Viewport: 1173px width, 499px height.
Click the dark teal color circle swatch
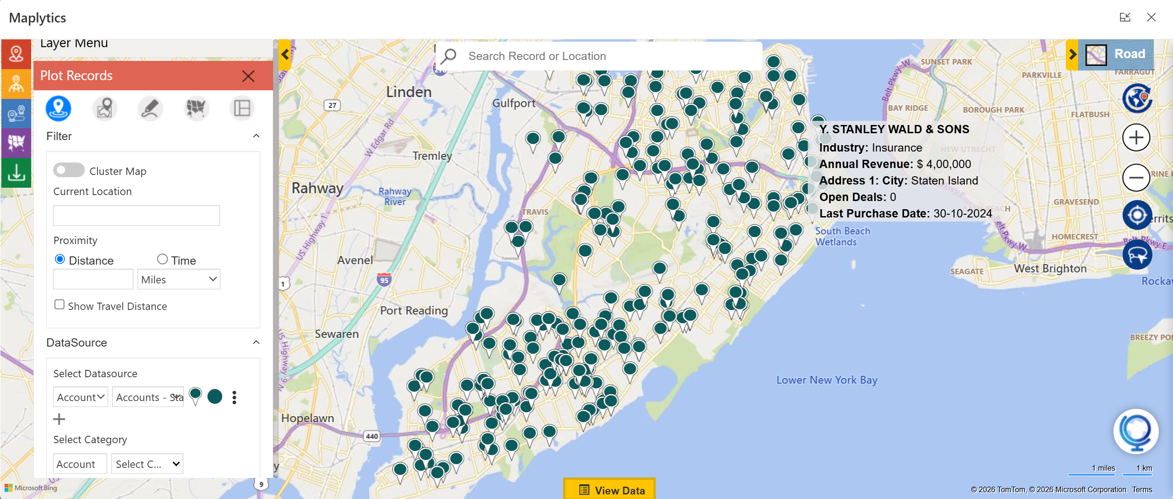pyautogui.click(x=215, y=396)
